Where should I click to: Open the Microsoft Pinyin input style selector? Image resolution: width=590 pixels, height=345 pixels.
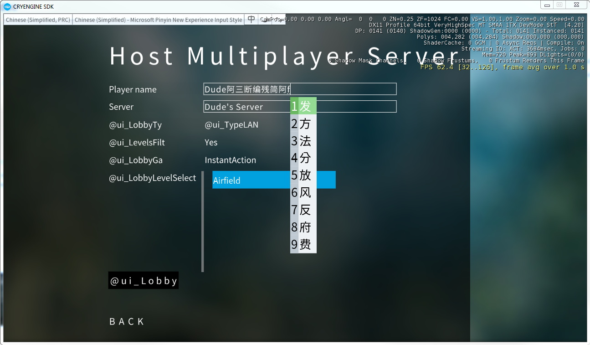(x=159, y=20)
